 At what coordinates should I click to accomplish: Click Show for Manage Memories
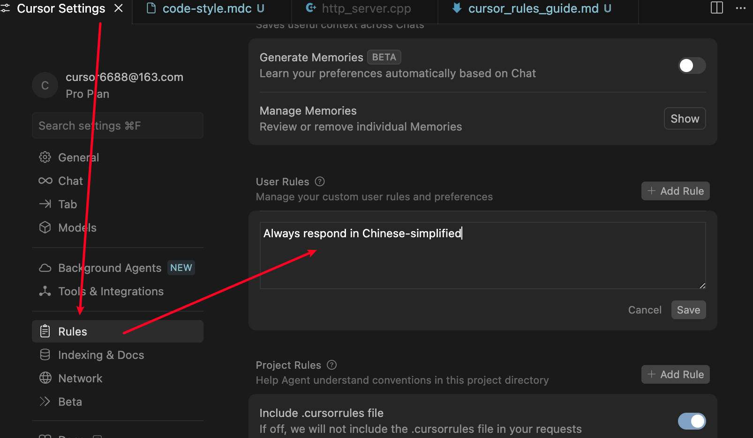point(685,118)
